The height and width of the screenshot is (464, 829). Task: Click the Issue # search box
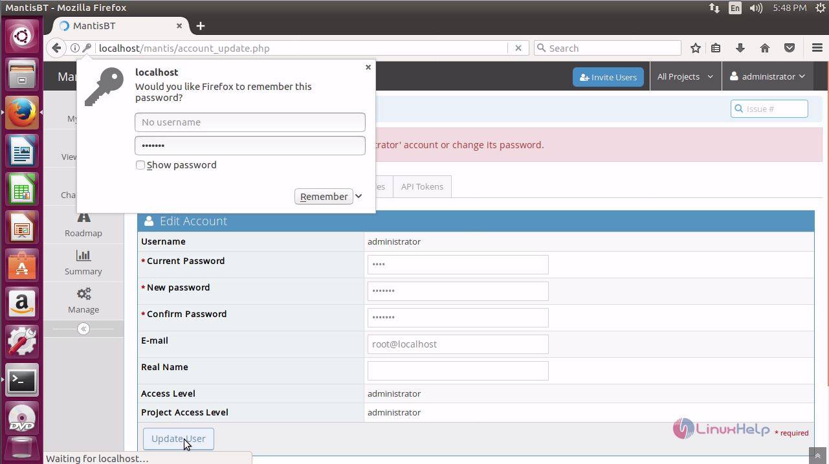point(769,109)
